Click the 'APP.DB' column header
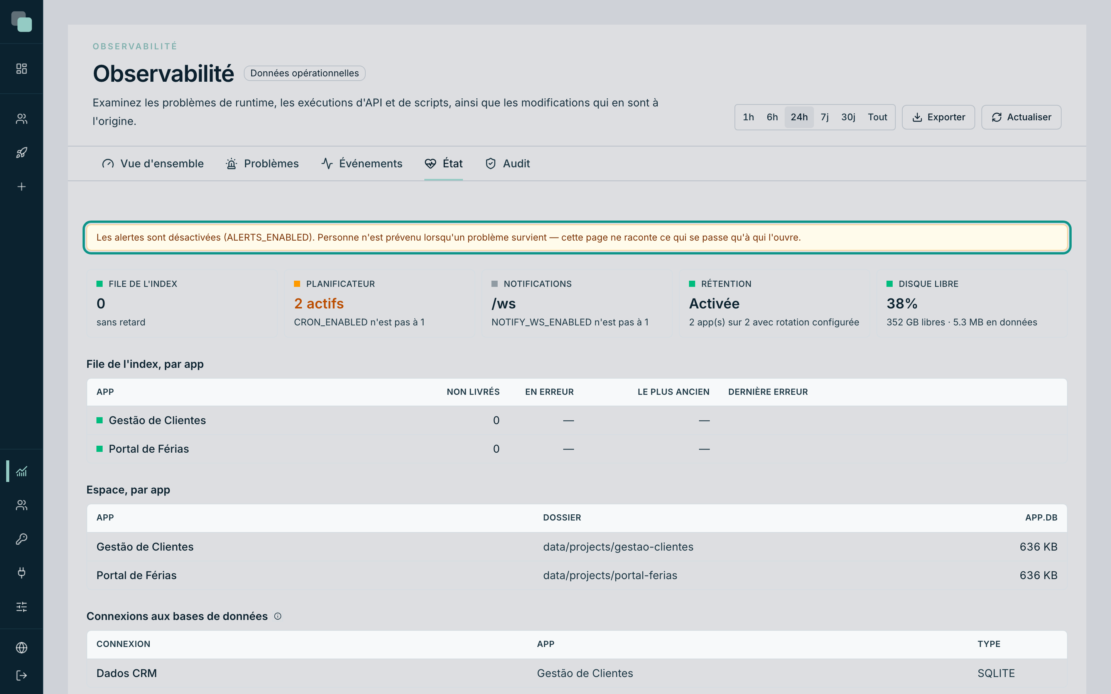Screen dimensions: 1111x694 pos(1041,518)
